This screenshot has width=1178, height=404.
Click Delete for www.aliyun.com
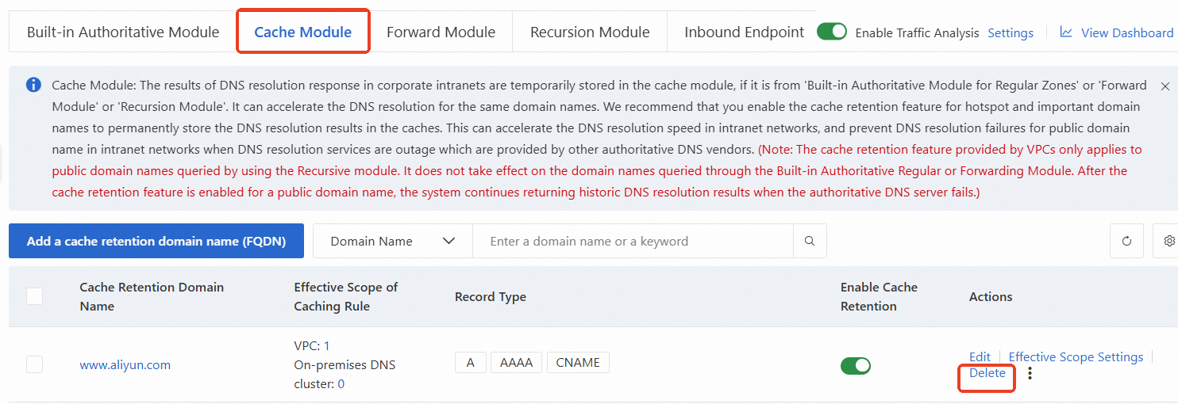987,373
